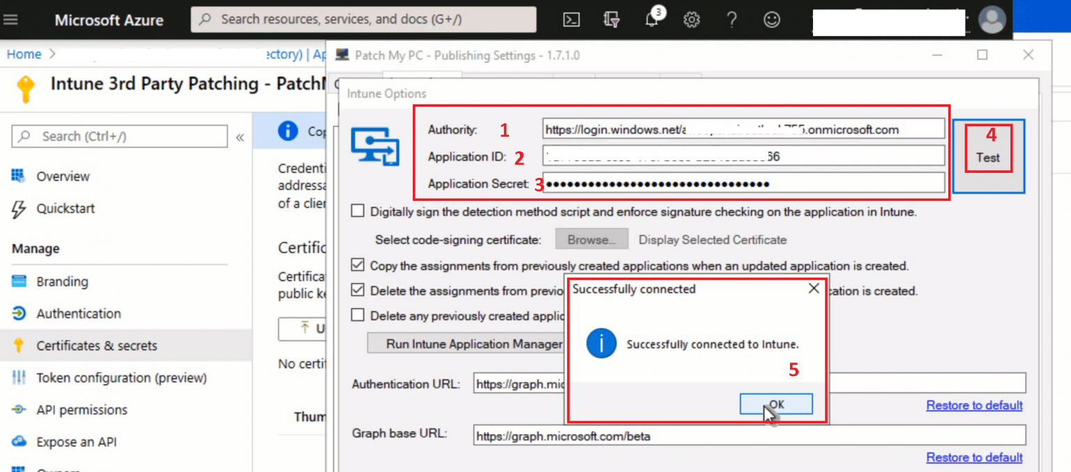Click the Token configuration bars icon

19,378
